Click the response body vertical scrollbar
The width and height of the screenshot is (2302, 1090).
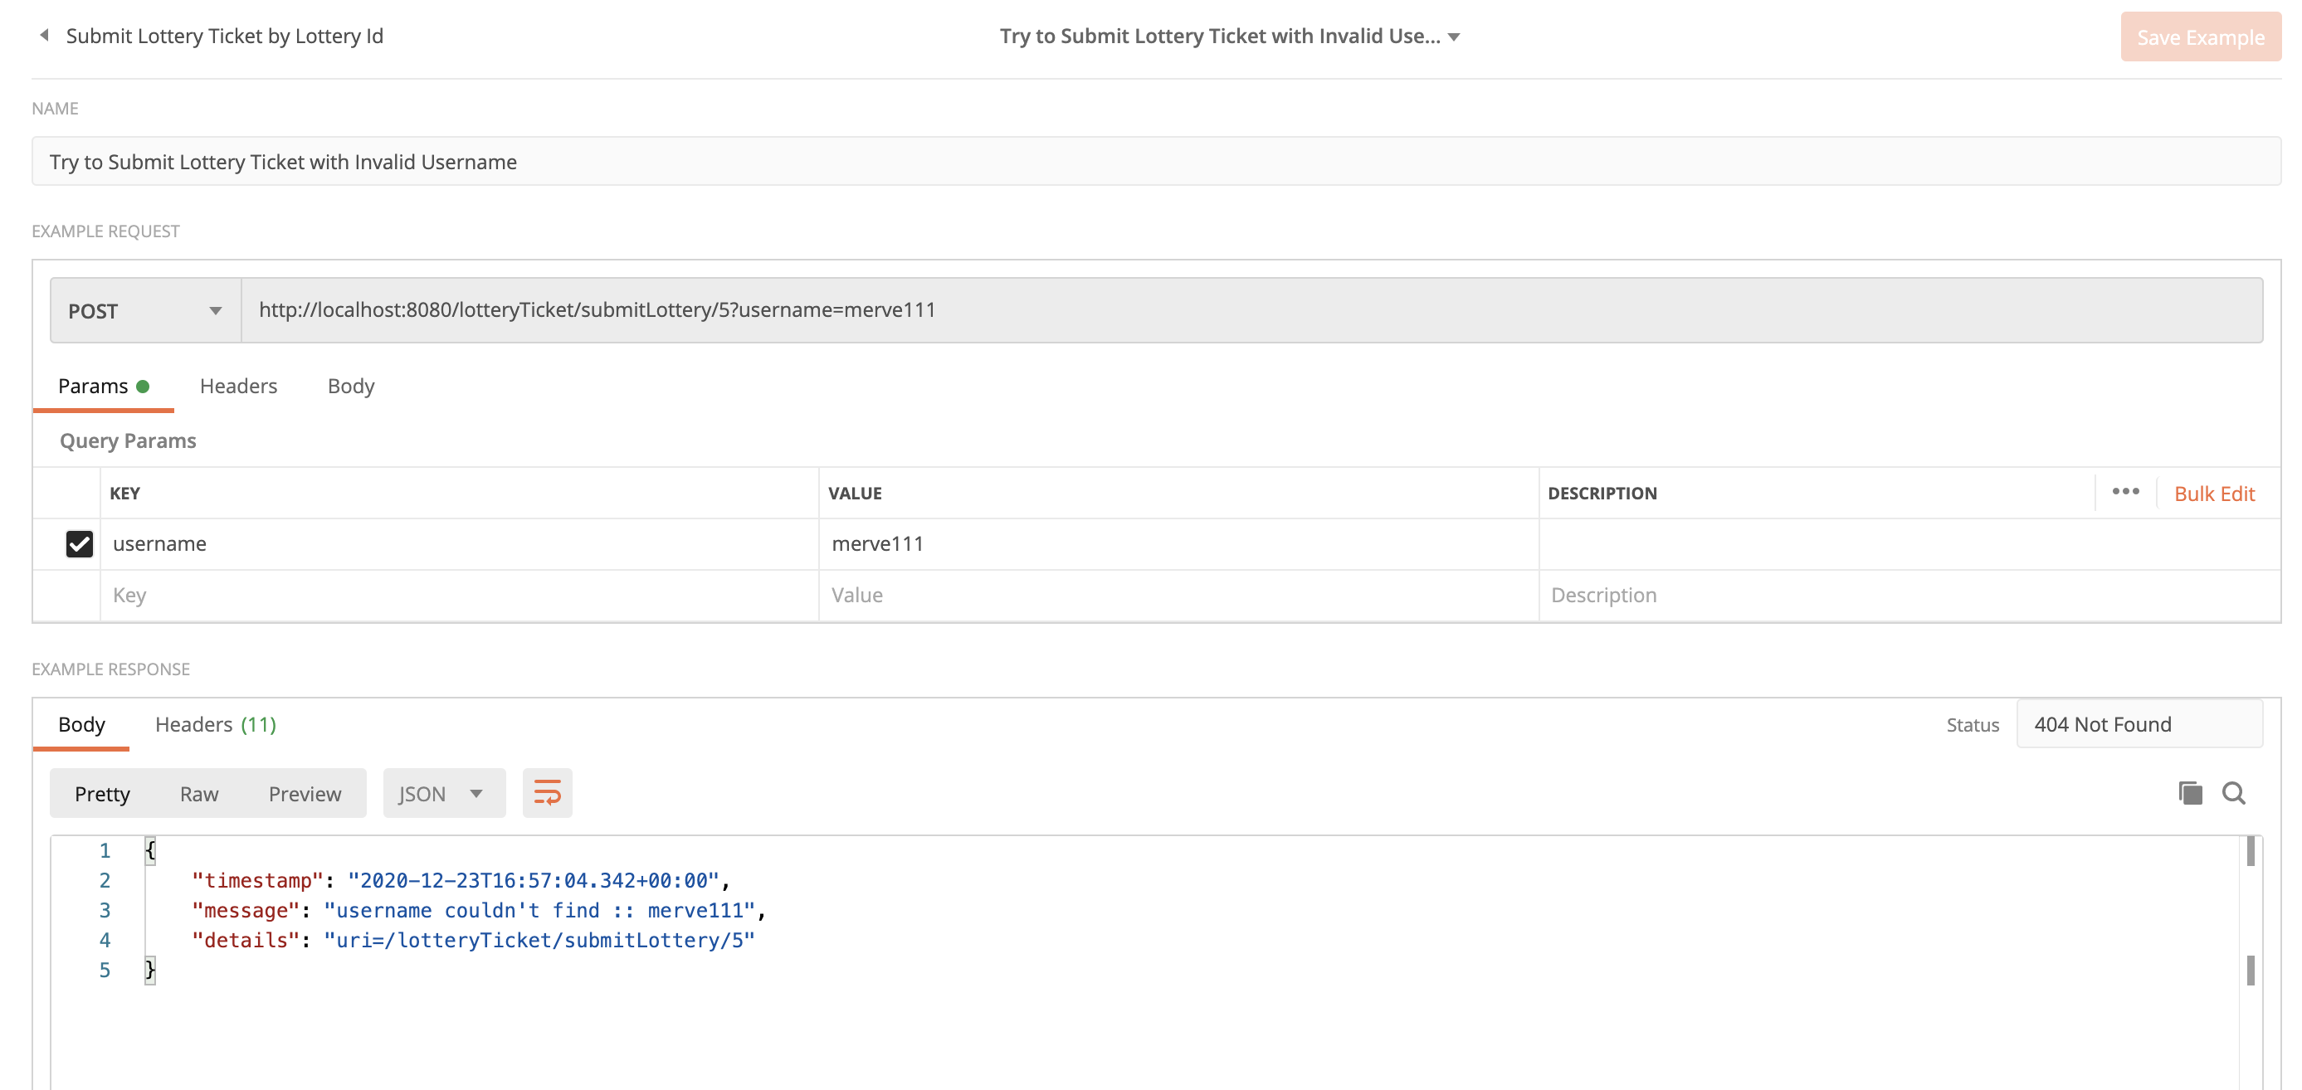click(2251, 962)
